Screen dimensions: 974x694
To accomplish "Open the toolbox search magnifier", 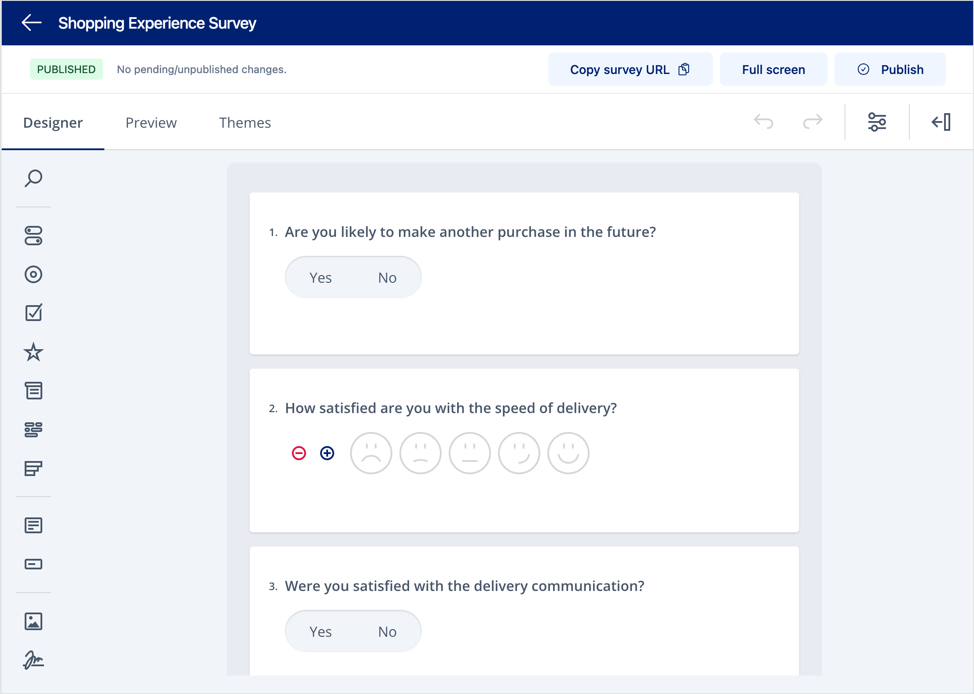I will pyautogui.click(x=33, y=178).
